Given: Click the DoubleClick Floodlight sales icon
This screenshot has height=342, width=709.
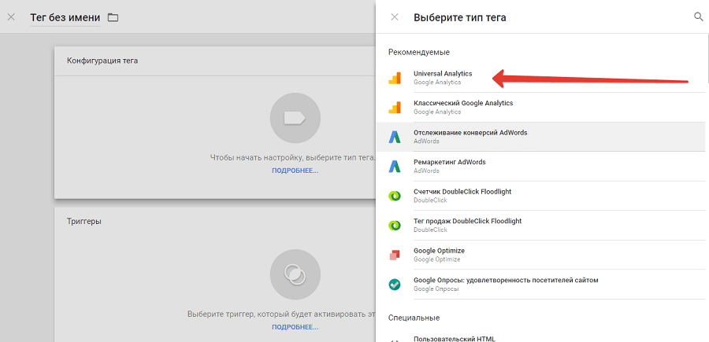Looking at the screenshot, I should tap(395, 225).
